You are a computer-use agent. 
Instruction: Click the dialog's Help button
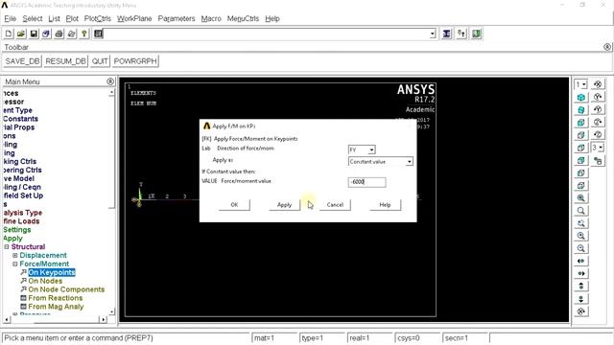385,204
